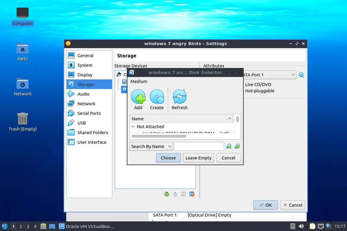
Task: Open the Network settings page in sidebar
Action: (x=89, y=104)
